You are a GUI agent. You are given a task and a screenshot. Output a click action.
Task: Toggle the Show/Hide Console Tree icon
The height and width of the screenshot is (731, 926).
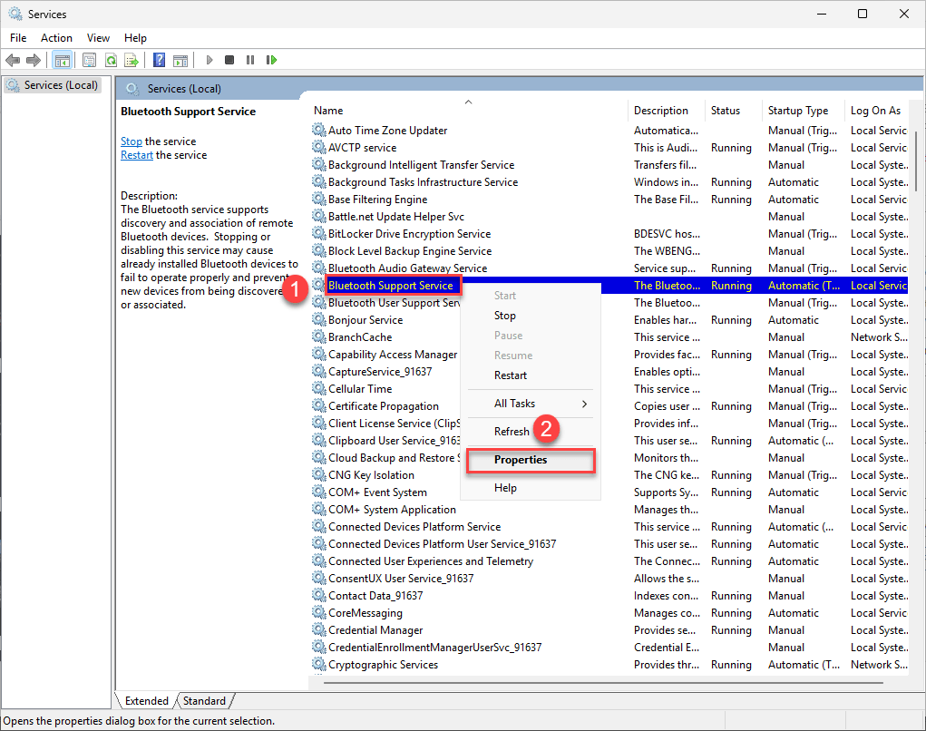coord(63,60)
